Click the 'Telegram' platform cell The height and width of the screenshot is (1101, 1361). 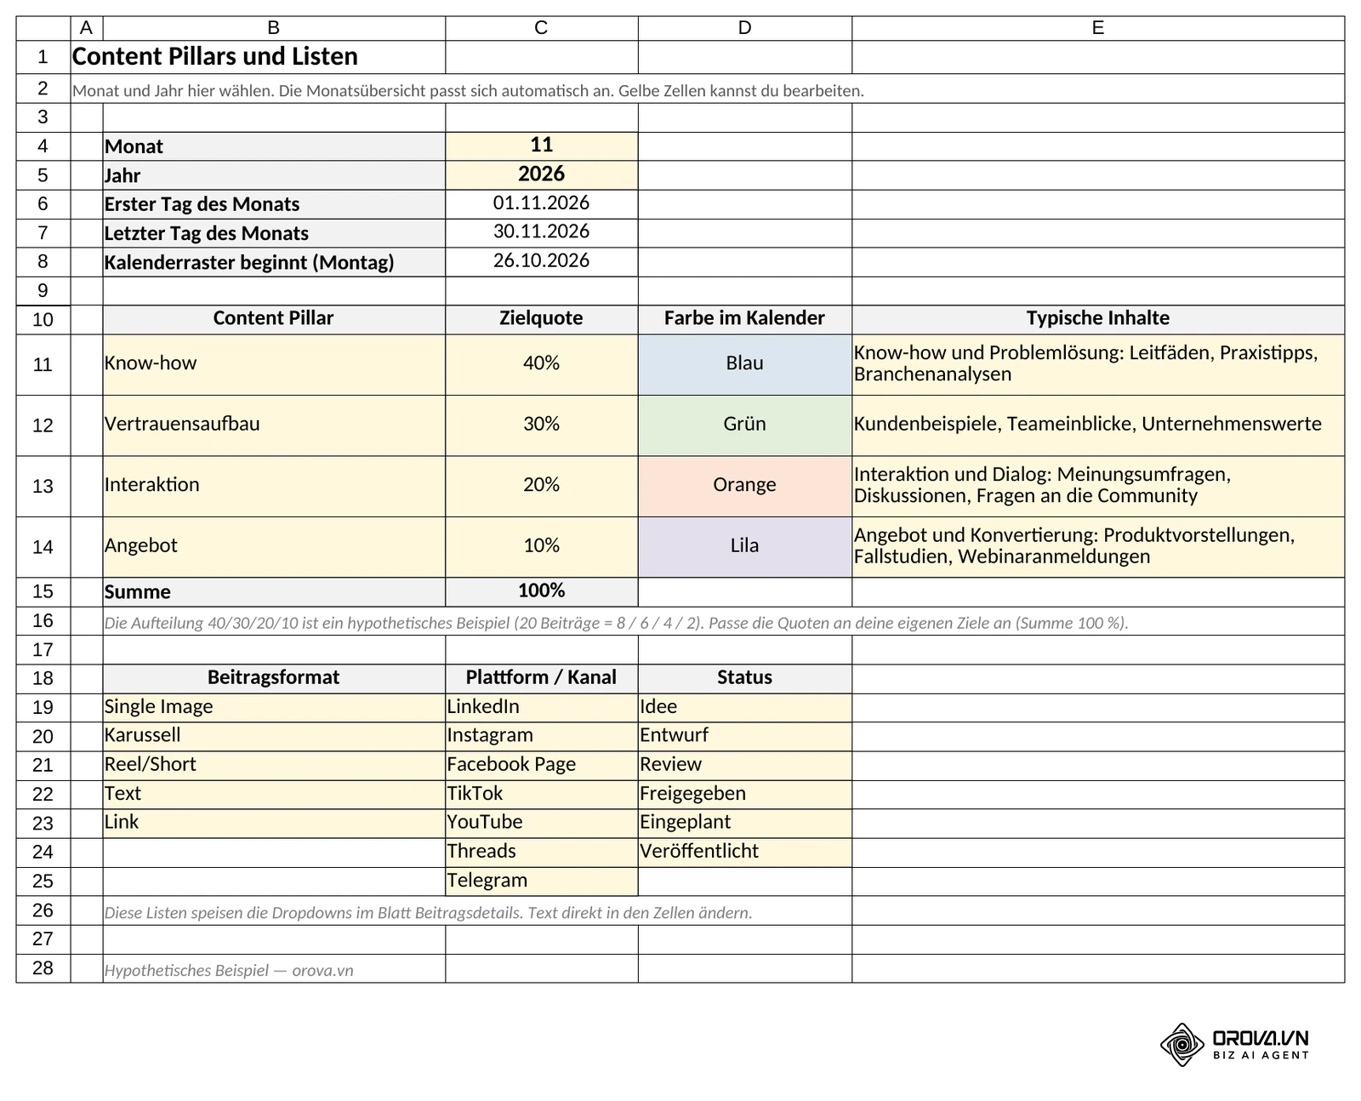(x=541, y=881)
